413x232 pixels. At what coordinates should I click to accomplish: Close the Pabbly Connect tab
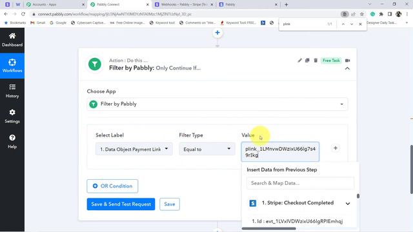[148, 5]
